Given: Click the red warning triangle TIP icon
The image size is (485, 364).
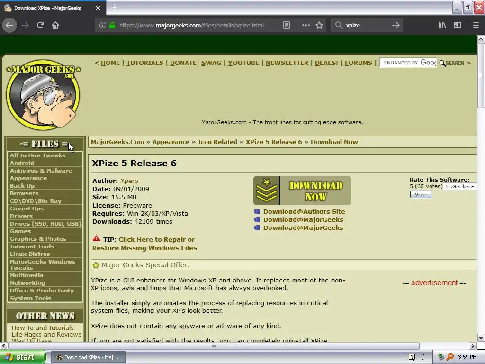Looking at the screenshot, I should pos(97,238).
